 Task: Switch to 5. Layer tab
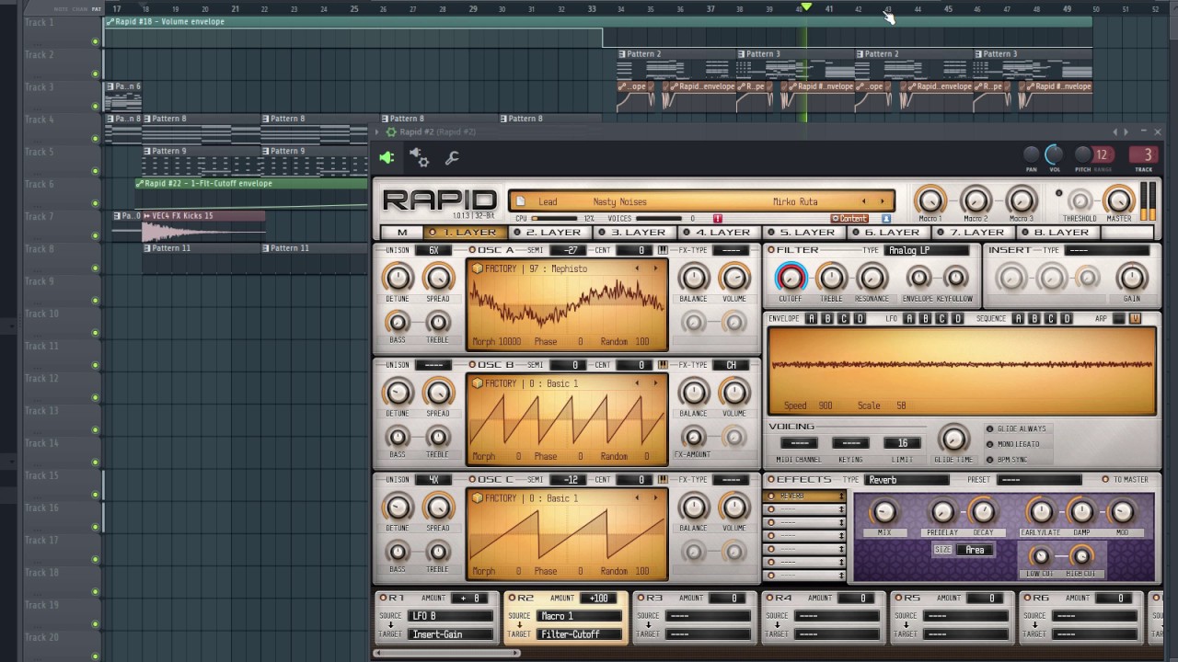click(x=806, y=233)
